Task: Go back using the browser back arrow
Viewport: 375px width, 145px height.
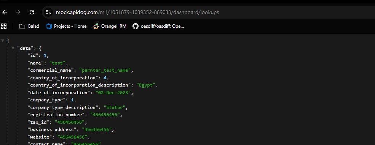Action: point(5,12)
